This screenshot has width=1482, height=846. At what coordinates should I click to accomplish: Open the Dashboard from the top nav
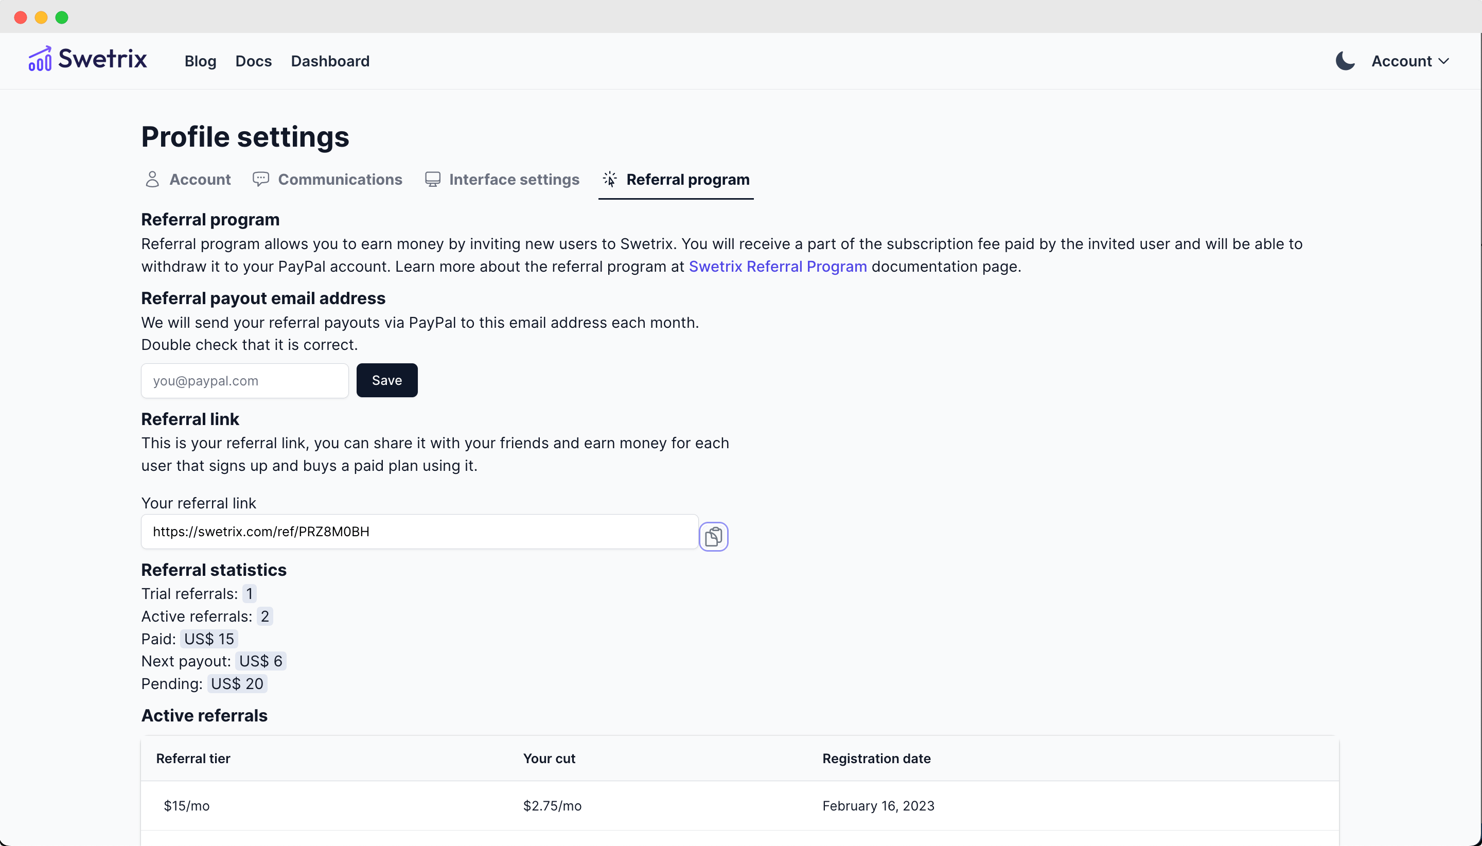[x=330, y=61]
